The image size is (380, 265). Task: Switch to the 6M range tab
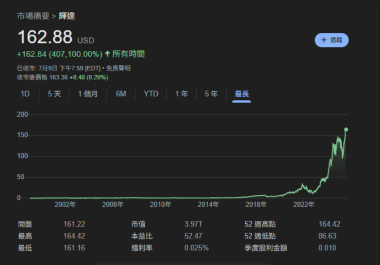tap(121, 94)
